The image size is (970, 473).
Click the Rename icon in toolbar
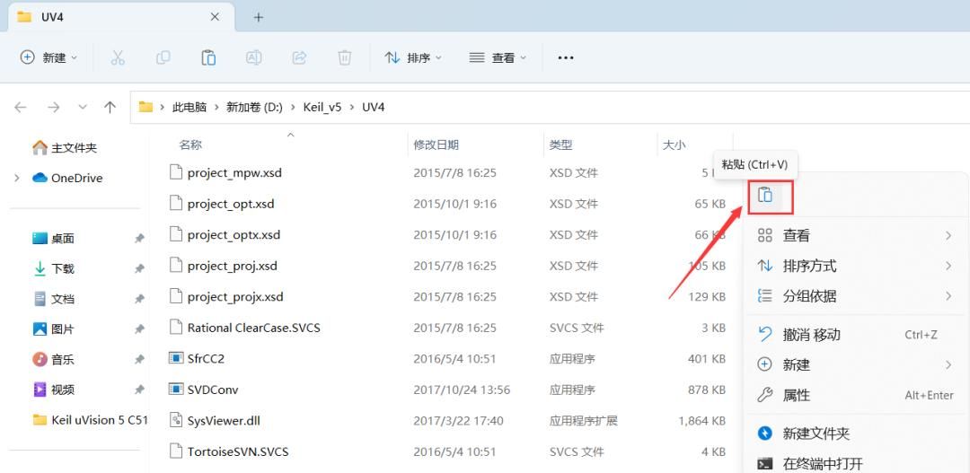pos(253,57)
